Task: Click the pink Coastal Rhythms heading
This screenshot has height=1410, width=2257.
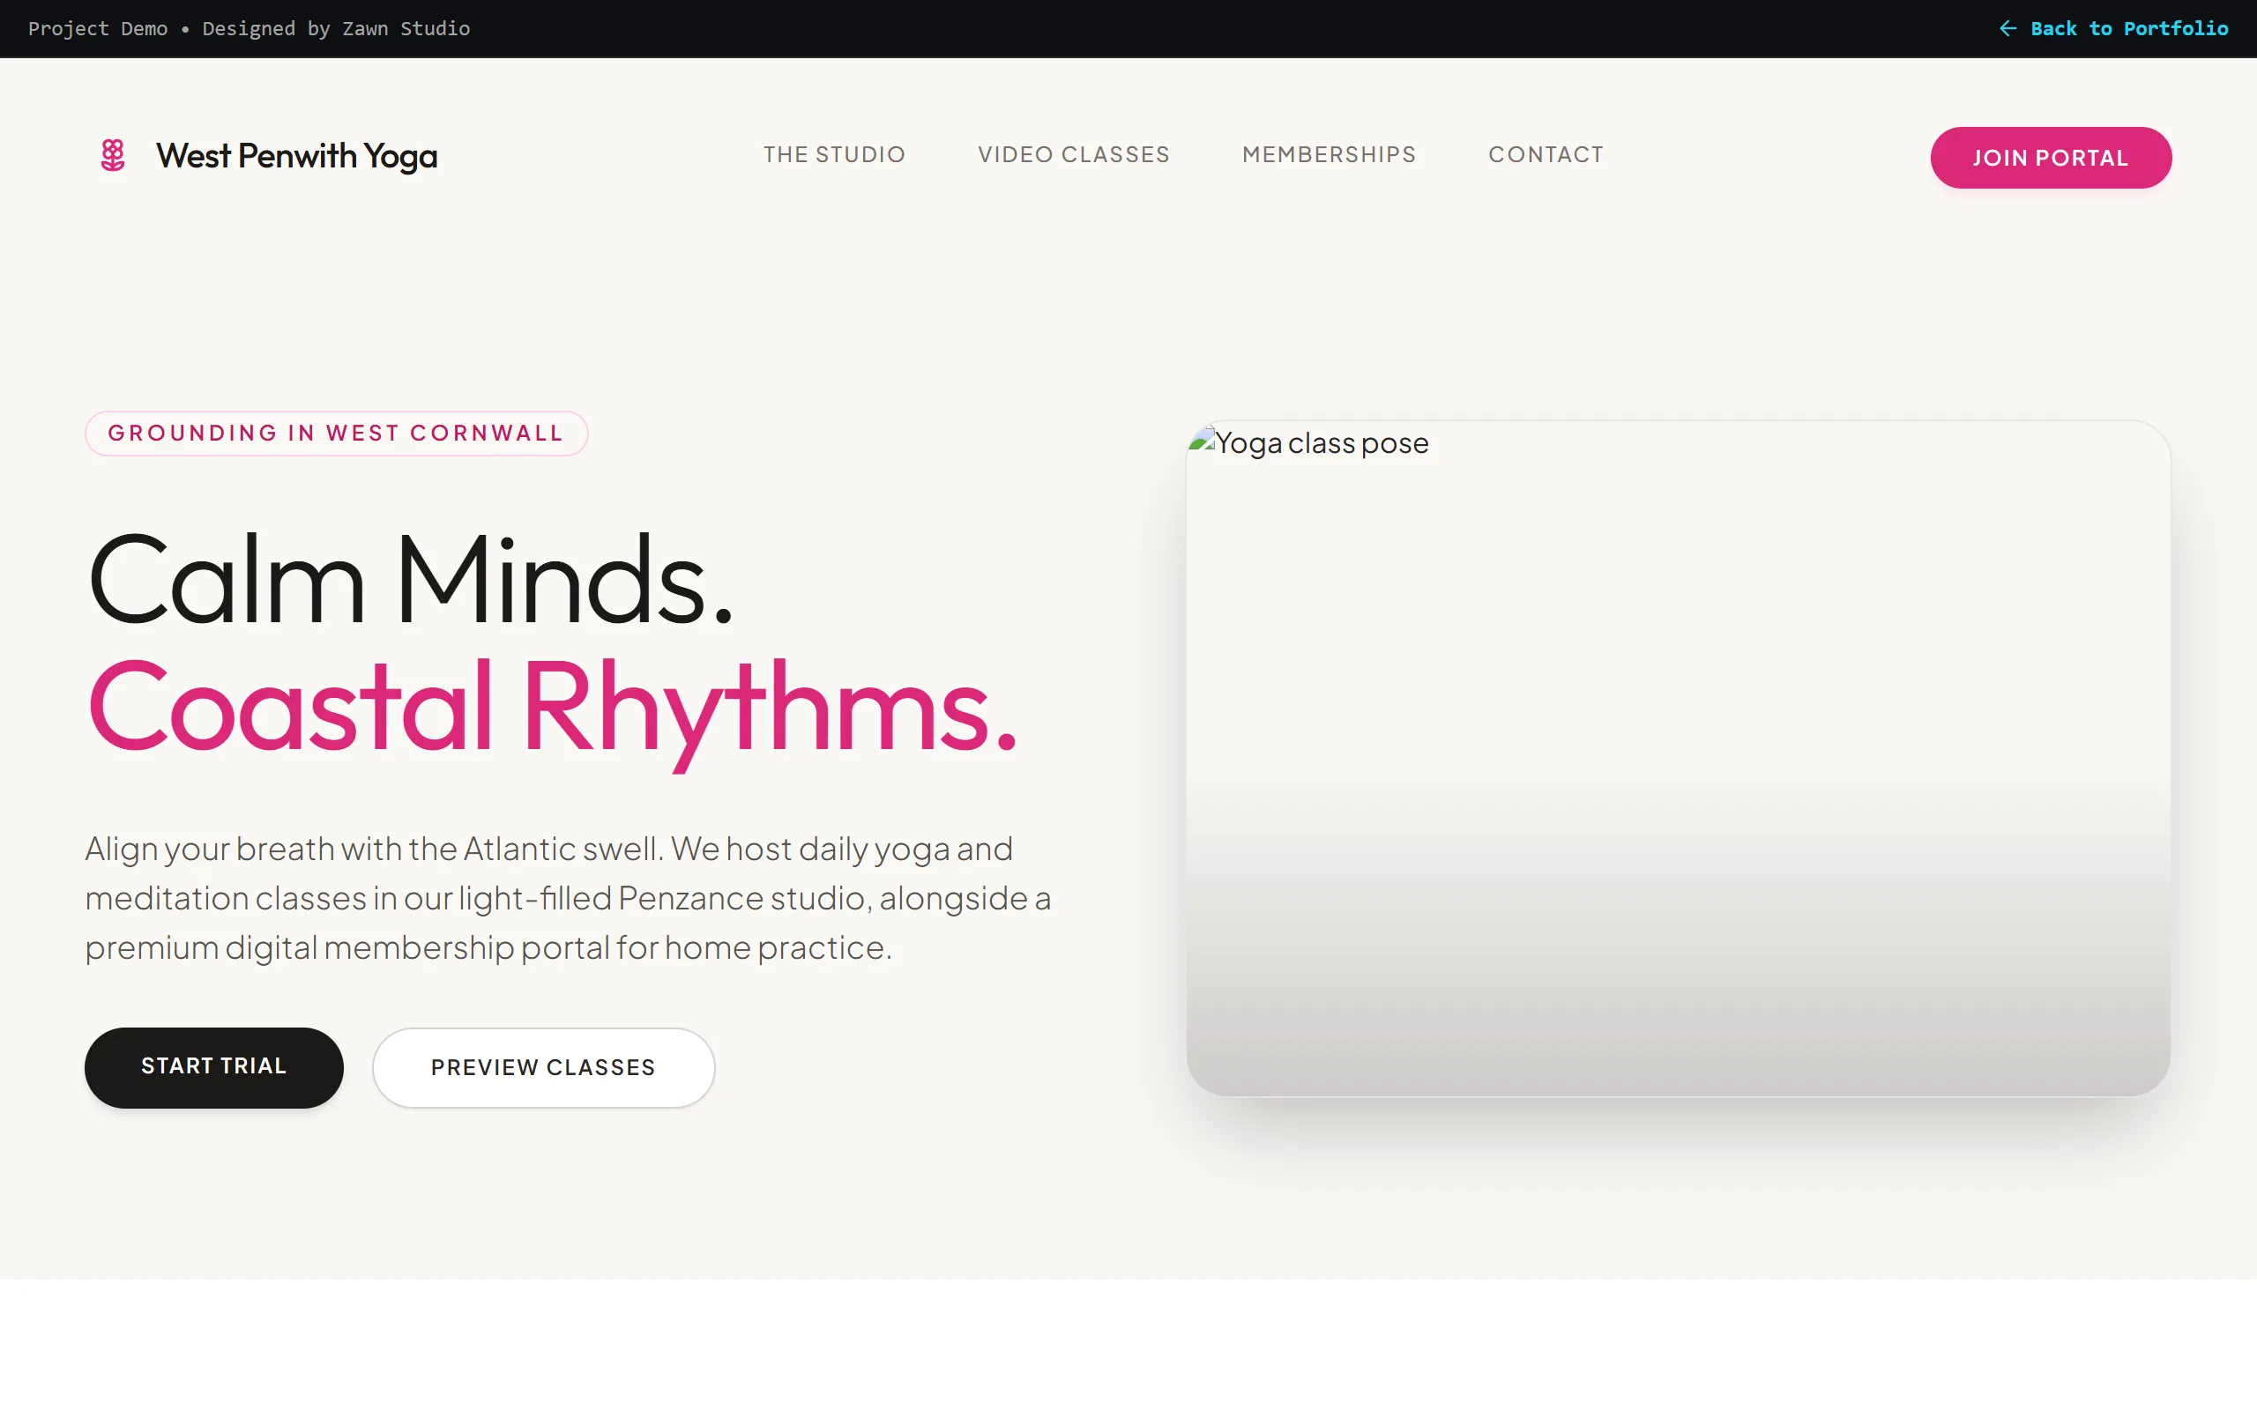Action: (551, 709)
